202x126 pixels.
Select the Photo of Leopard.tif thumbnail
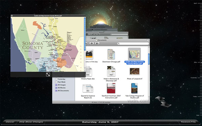point(134,71)
